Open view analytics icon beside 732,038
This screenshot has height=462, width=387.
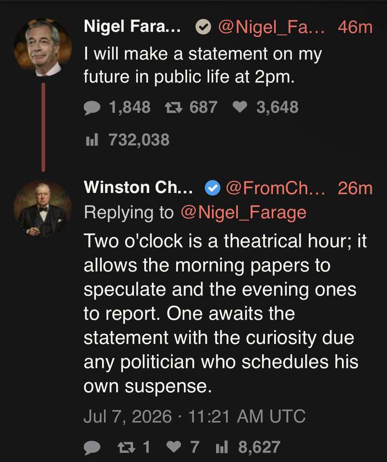[92, 140]
